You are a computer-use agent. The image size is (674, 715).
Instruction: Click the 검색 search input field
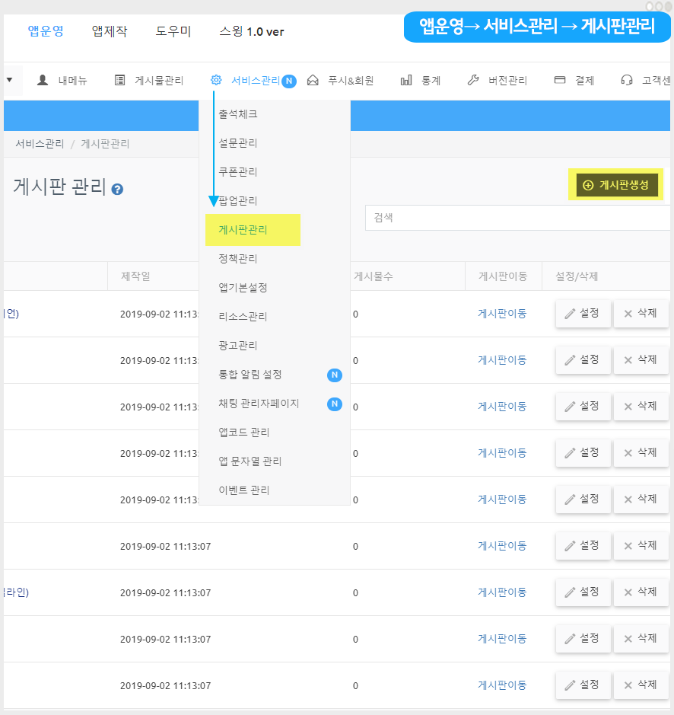517,218
